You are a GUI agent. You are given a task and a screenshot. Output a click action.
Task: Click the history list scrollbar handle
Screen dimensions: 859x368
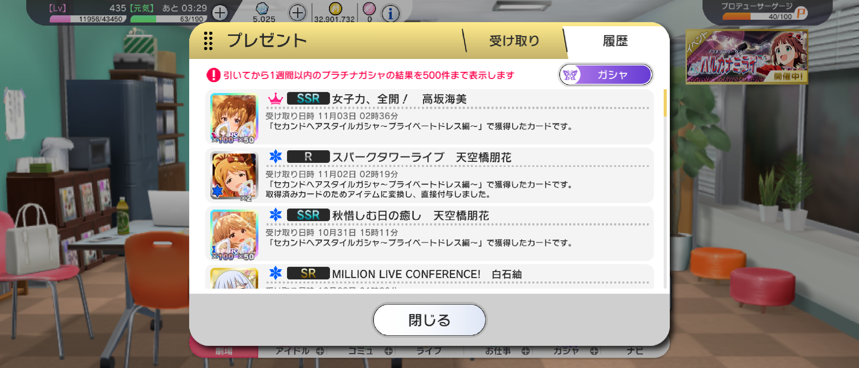point(665,103)
